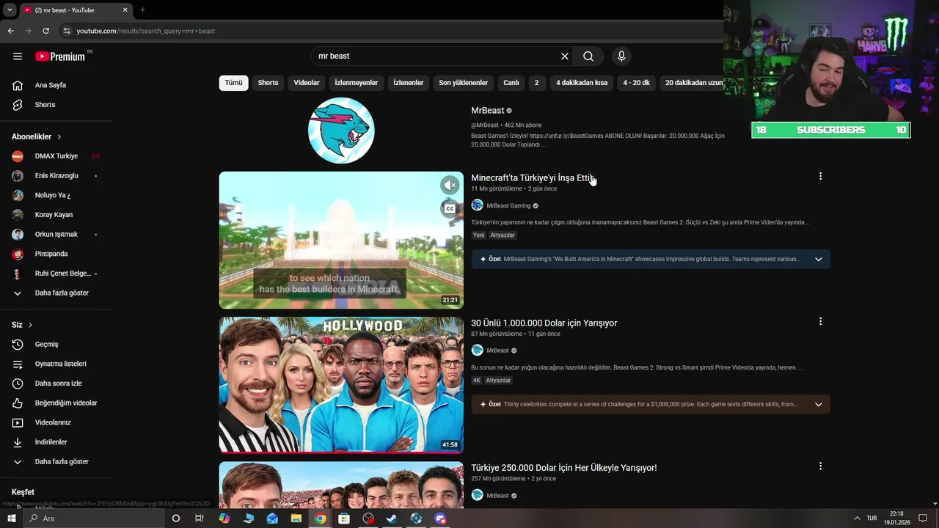
Task: Open Orkun Işıtmak subscription channel
Action: pos(56,235)
